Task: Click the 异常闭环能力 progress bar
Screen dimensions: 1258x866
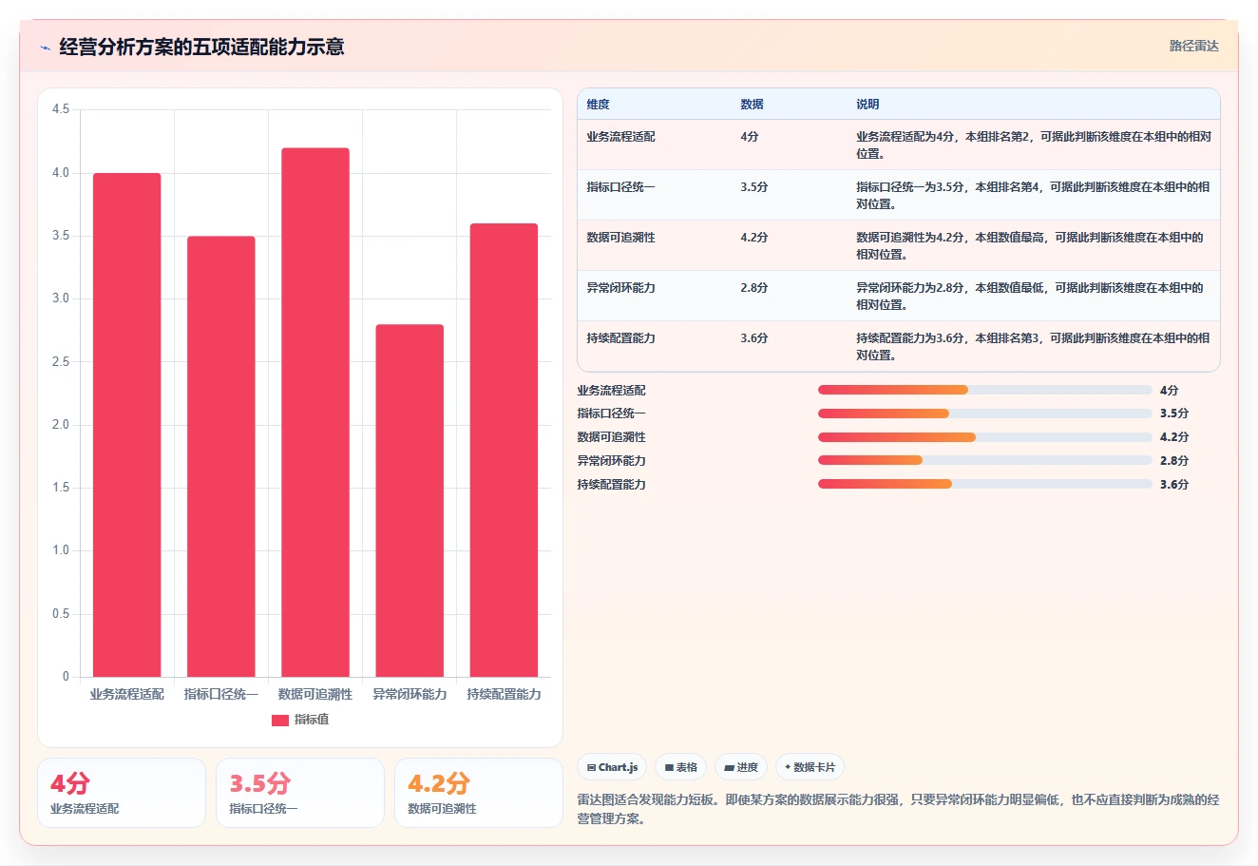Action: (984, 460)
